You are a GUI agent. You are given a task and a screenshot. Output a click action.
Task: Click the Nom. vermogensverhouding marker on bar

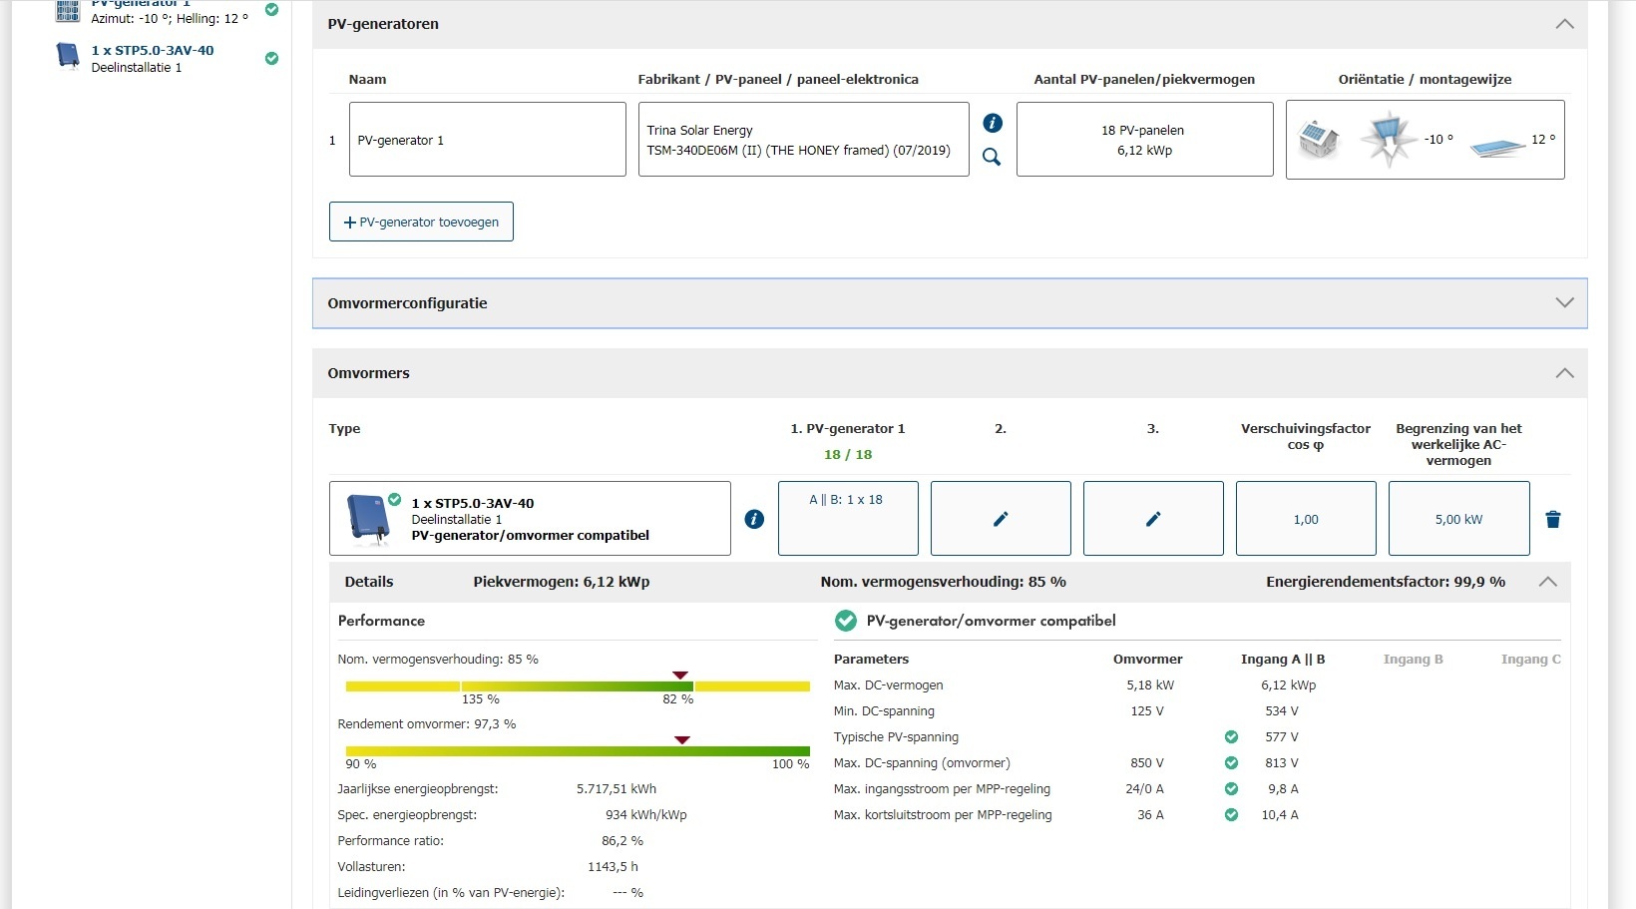[x=680, y=676]
